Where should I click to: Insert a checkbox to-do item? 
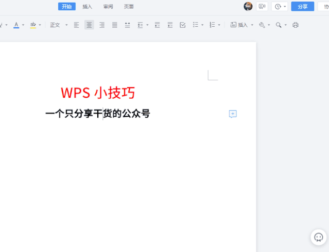click(183, 25)
